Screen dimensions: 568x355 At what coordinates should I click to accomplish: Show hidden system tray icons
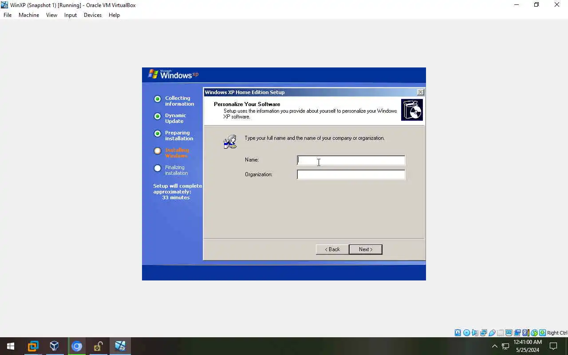pyautogui.click(x=495, y=346)
